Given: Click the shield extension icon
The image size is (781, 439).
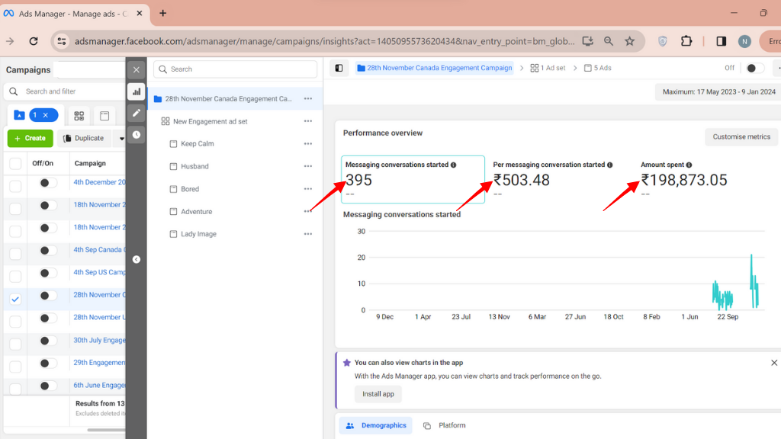Looking at the screenshot, I should (x=663, y=41).
